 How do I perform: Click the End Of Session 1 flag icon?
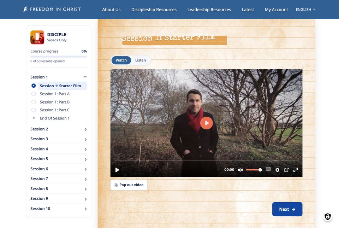(34, 118)
